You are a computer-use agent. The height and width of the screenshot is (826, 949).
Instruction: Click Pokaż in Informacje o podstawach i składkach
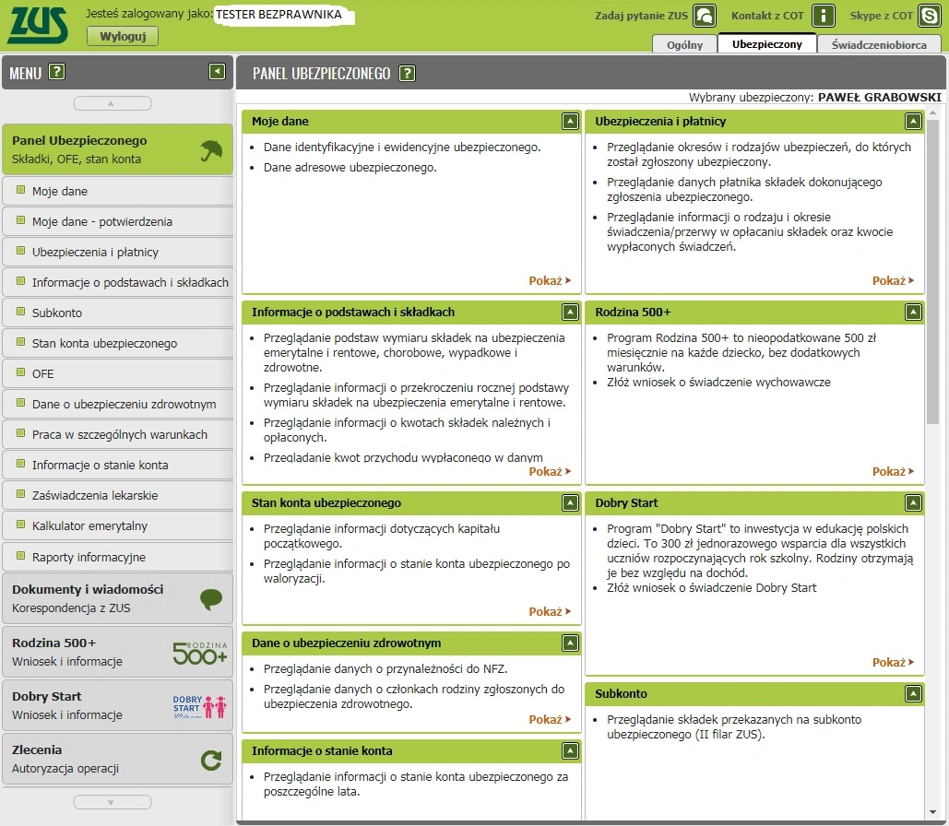point(550,471)
